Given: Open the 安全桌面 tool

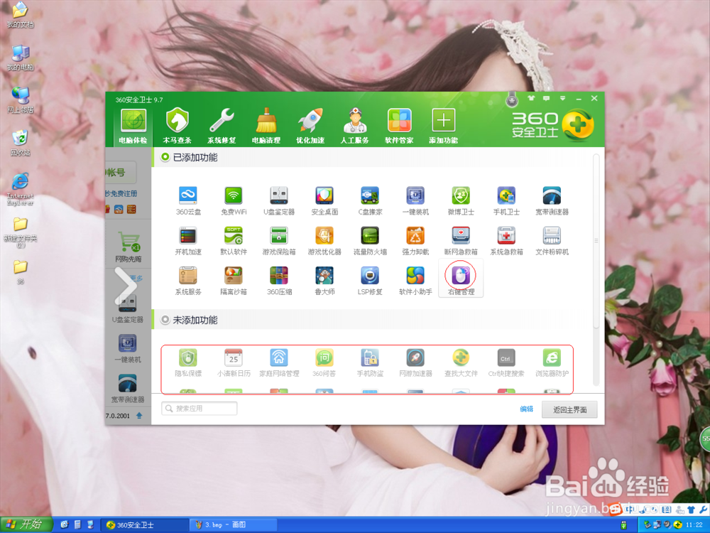Looking at the screenshot, I should pyautogui.click(x=324, y=201).
